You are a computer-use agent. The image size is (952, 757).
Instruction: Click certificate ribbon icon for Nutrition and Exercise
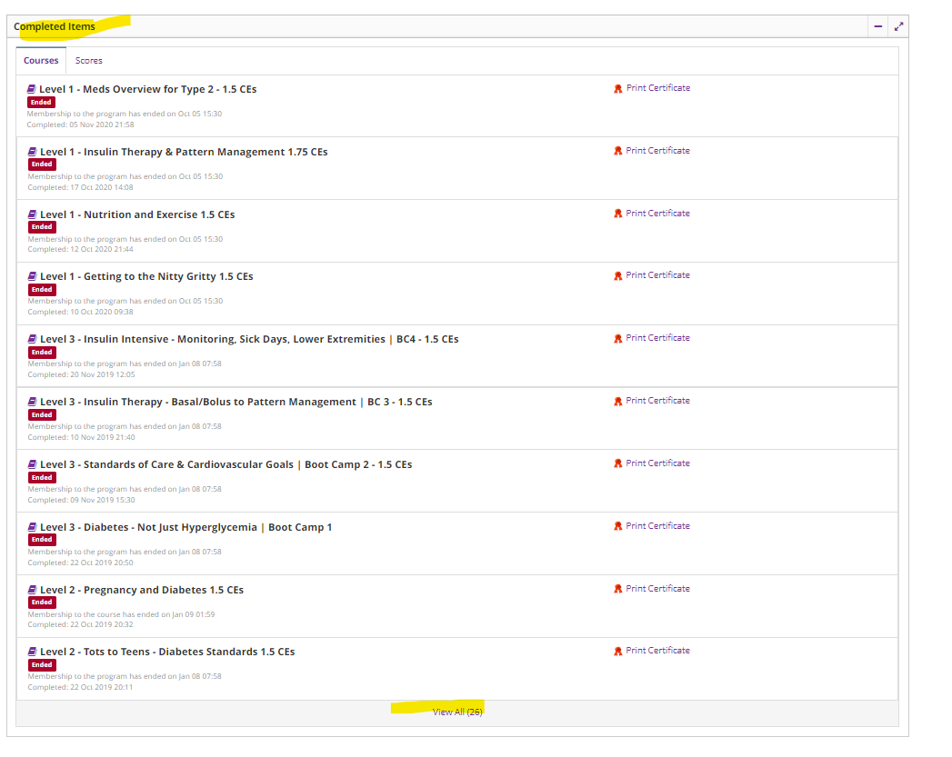(x=618, y=214)
